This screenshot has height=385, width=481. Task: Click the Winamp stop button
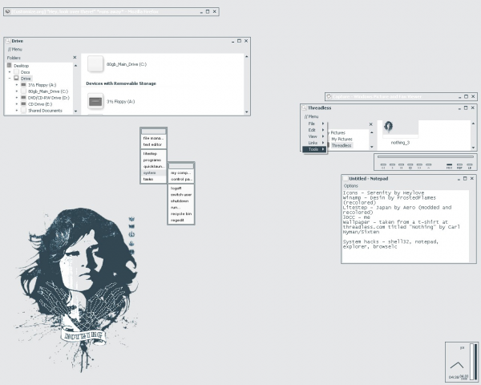[410, 165]
